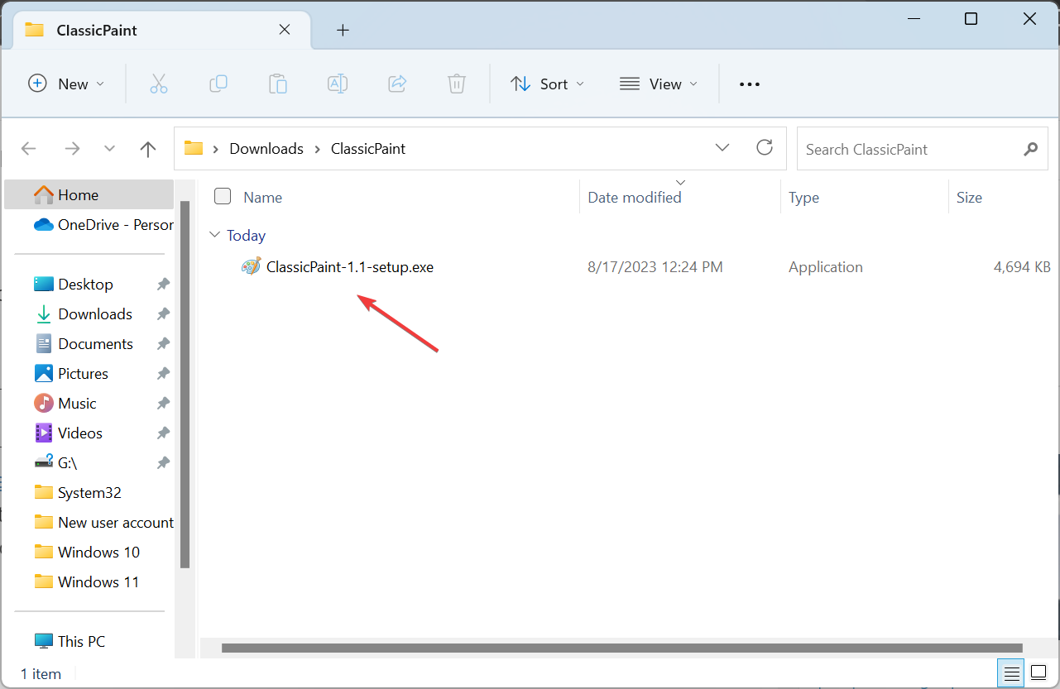Click the search magnifier icon

1030,149
